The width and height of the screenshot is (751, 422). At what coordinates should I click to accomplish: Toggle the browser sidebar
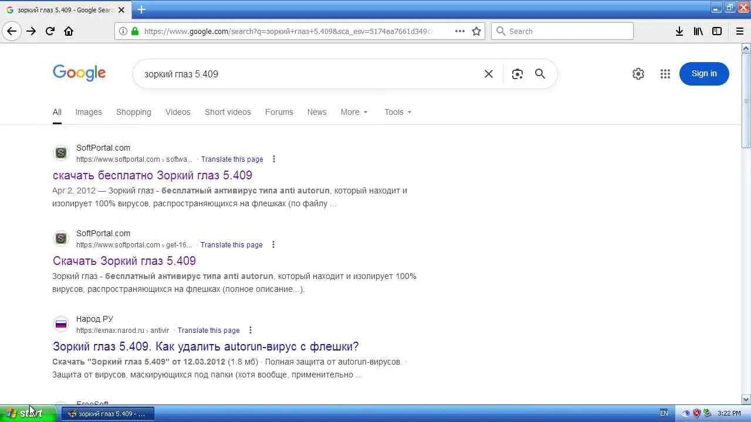click(717, 31)
